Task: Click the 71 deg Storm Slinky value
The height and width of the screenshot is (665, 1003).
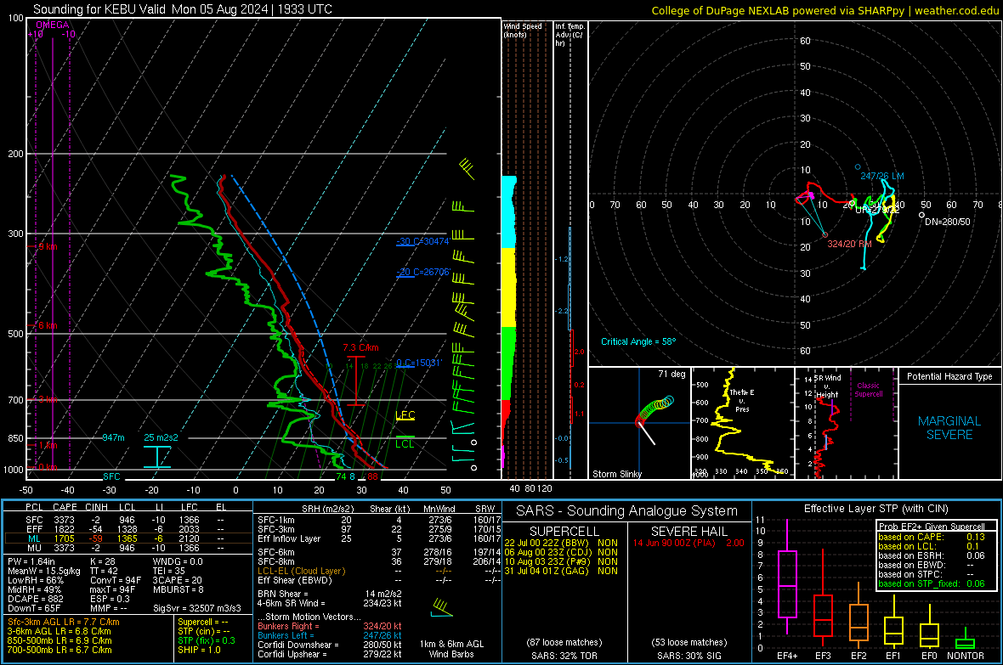Action: tap(671, 374)
